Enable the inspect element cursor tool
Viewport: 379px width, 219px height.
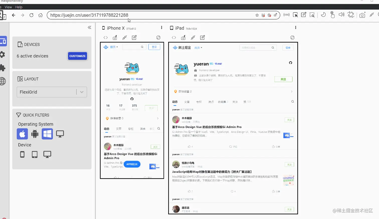pos(295,15)
